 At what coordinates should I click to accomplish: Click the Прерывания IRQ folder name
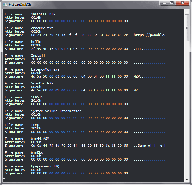click(45, 166)
